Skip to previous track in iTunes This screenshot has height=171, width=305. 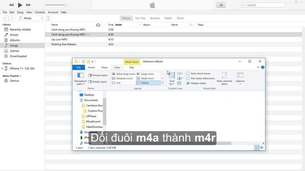(x=11, y=5)
